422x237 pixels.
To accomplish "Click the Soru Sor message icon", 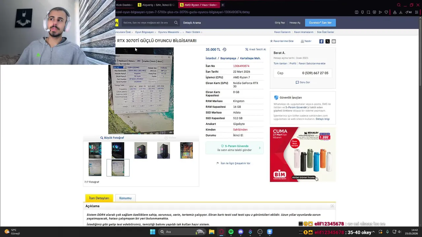I will click(297, 82).
